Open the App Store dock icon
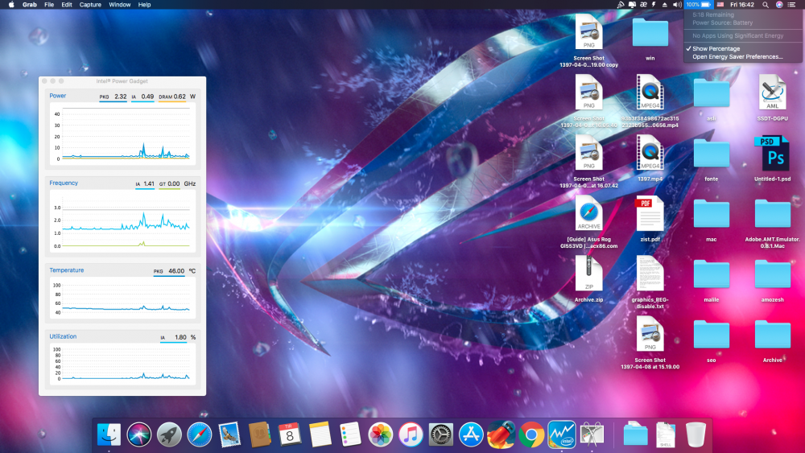 tap(471, 435)
